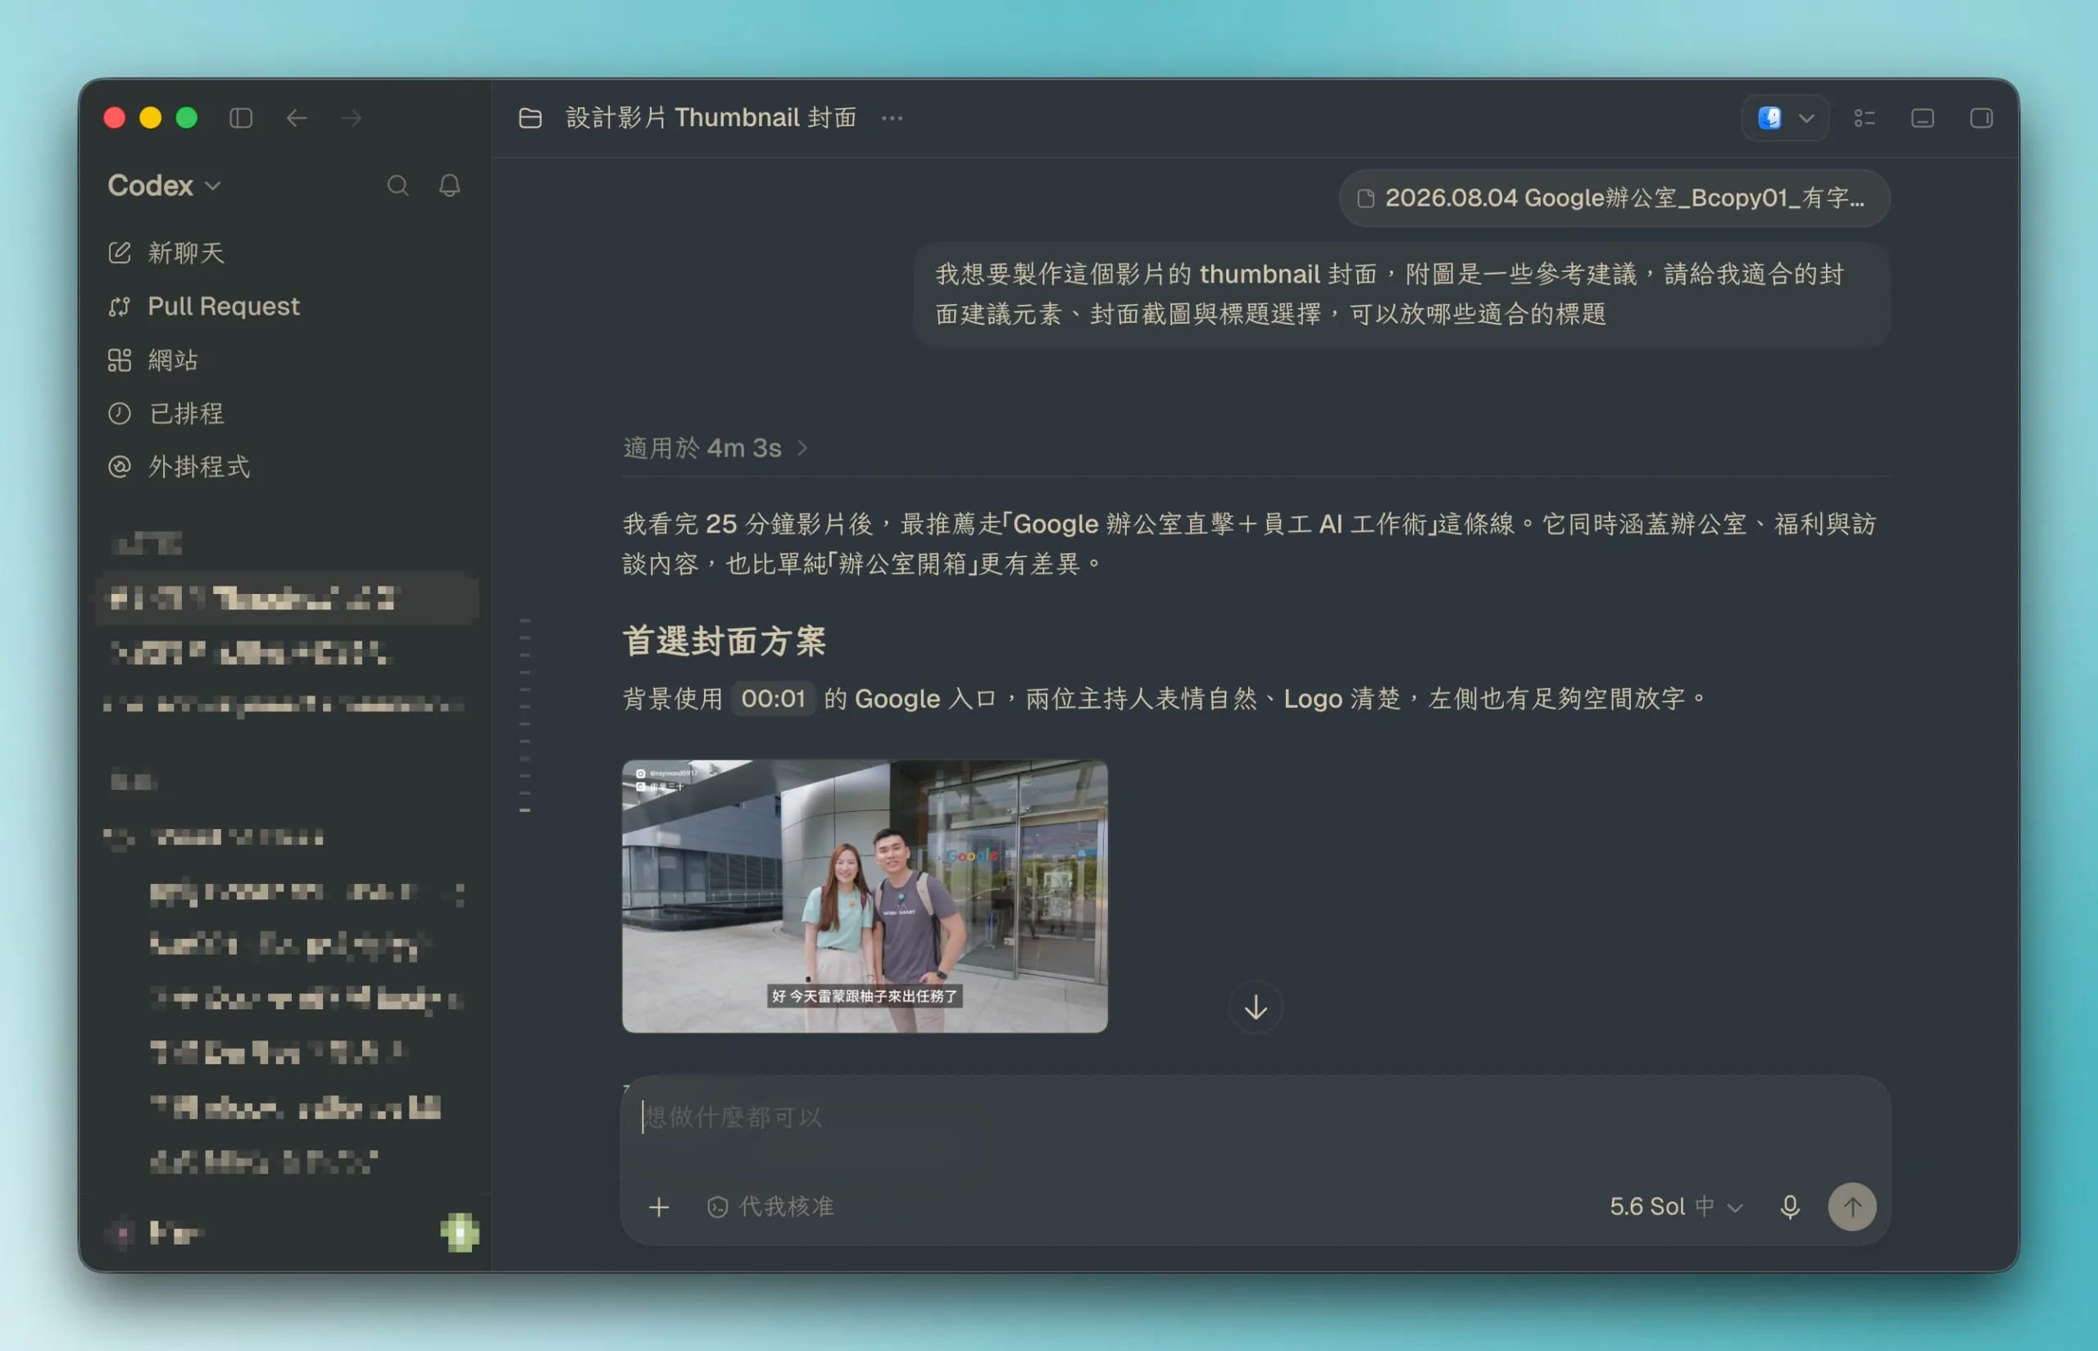Screen dimensions: 2098x1351
Task: Toggle the right side panel icon
Action: coord(1982,117)
